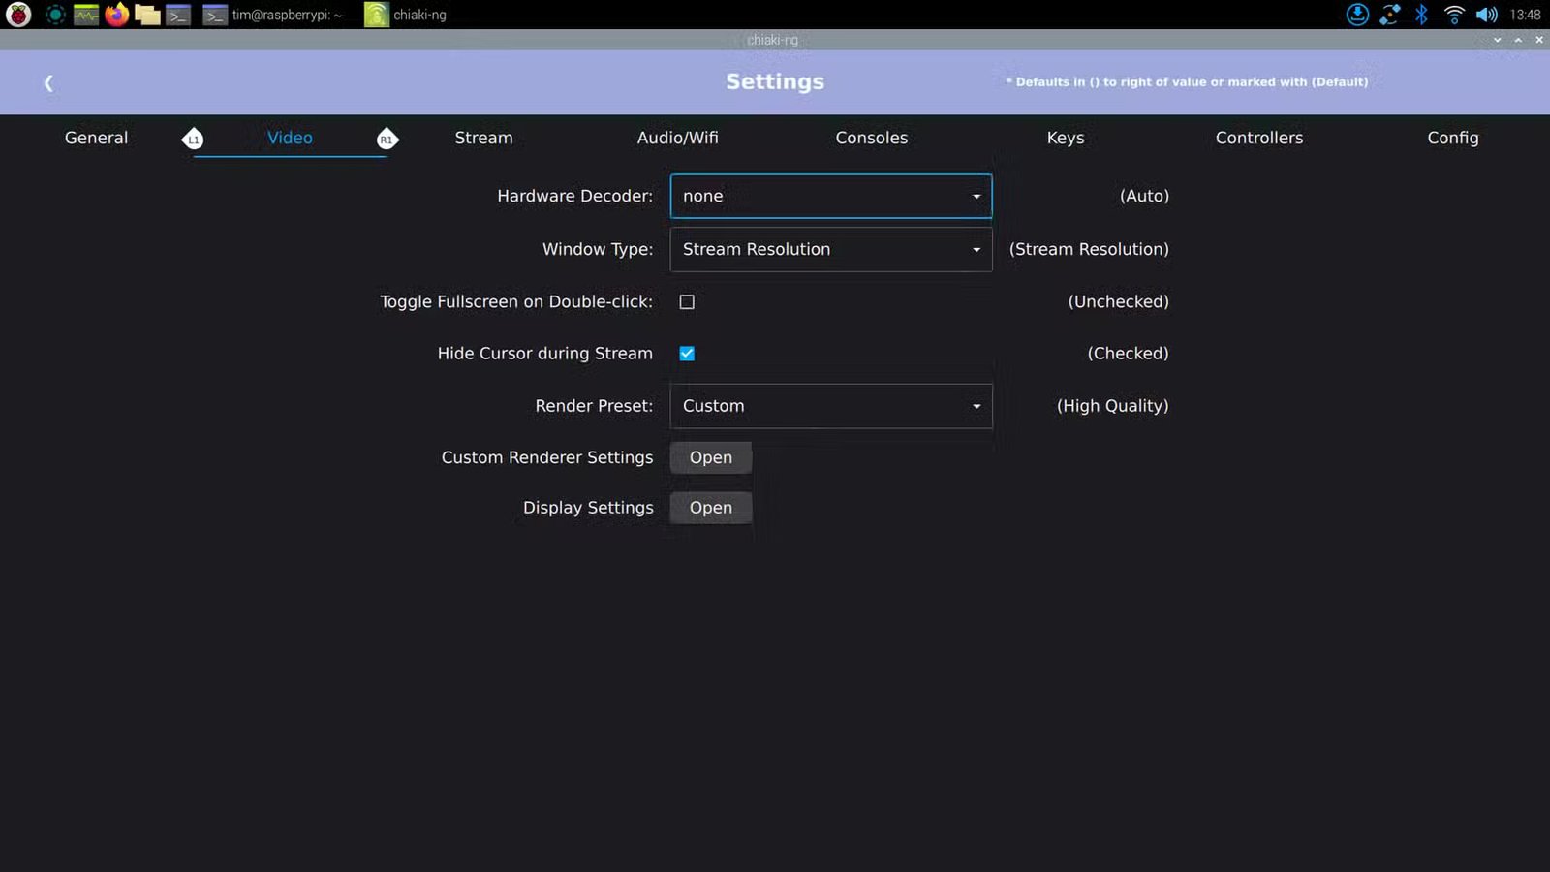The image size is (1550, 872).
Task: Open the Window Type dropdown
Action: [x=830, y=250]
